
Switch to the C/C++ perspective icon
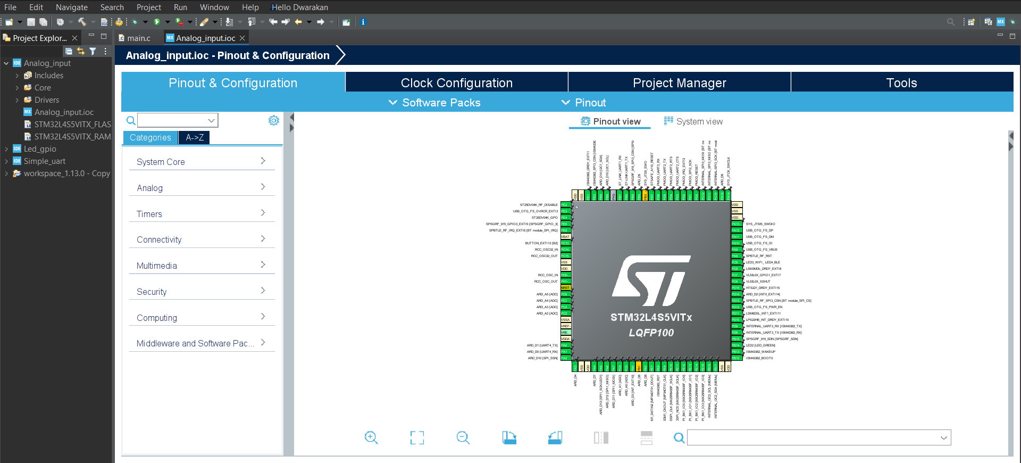click(988, 22)
